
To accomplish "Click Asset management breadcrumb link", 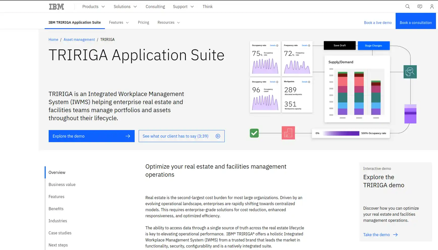I will tap(79, 40).
